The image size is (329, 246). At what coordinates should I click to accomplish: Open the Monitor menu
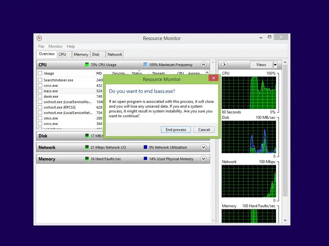tap(55, 46)
